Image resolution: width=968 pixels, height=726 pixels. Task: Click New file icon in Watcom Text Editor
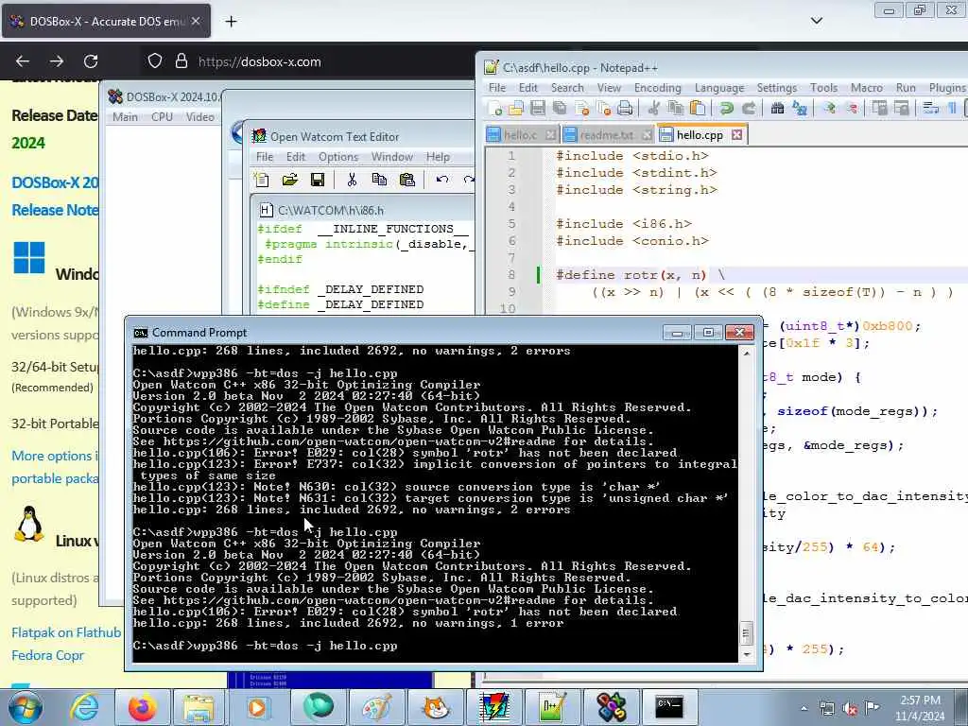[262, 180]
